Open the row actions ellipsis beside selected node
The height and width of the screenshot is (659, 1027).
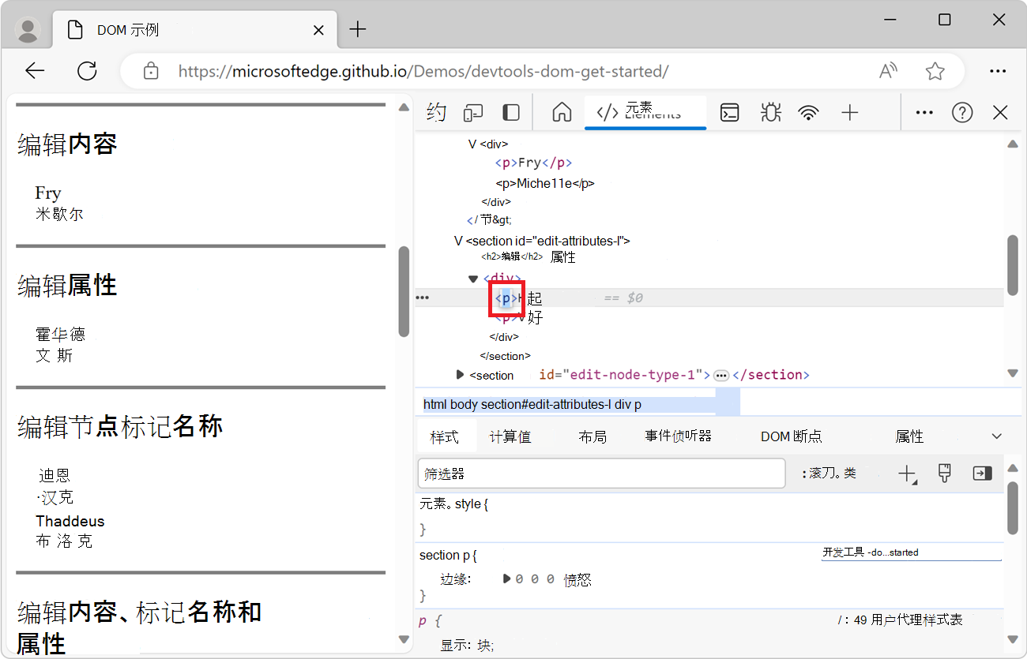[x=423, y=298]
